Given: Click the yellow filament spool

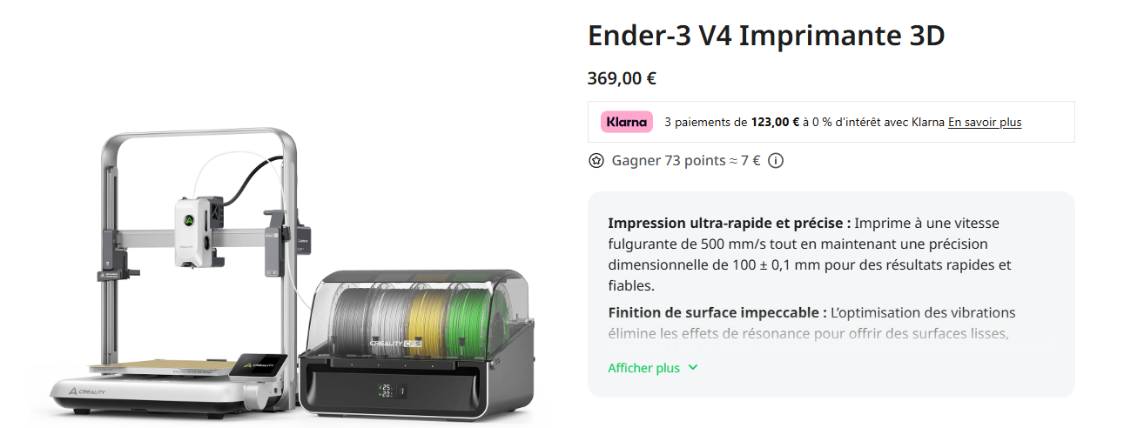Looking at the screenshot, I should (428, 315).
